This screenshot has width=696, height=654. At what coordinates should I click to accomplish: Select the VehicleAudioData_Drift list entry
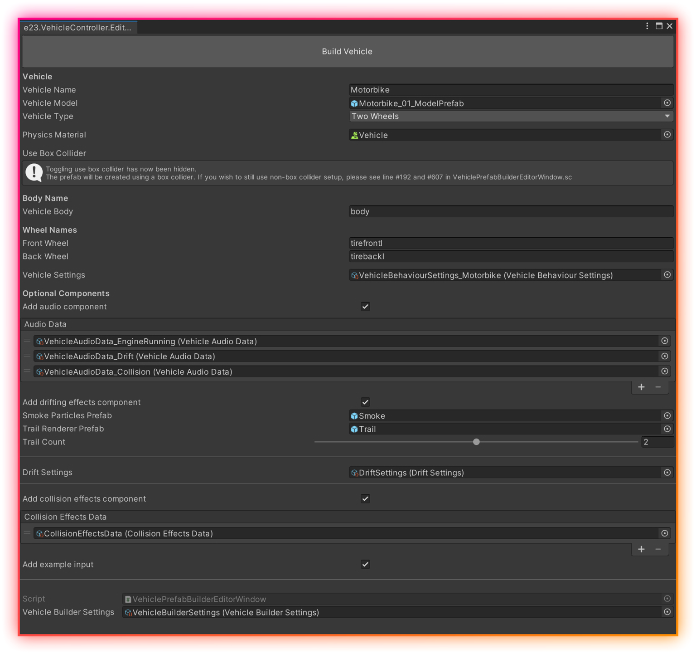[344, 356]
